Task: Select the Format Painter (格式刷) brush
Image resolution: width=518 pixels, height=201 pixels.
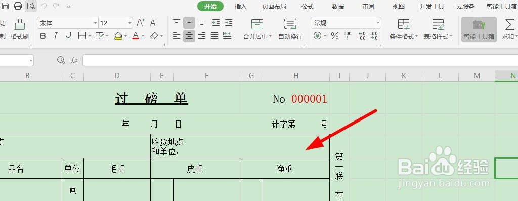Action: point(20,29)
